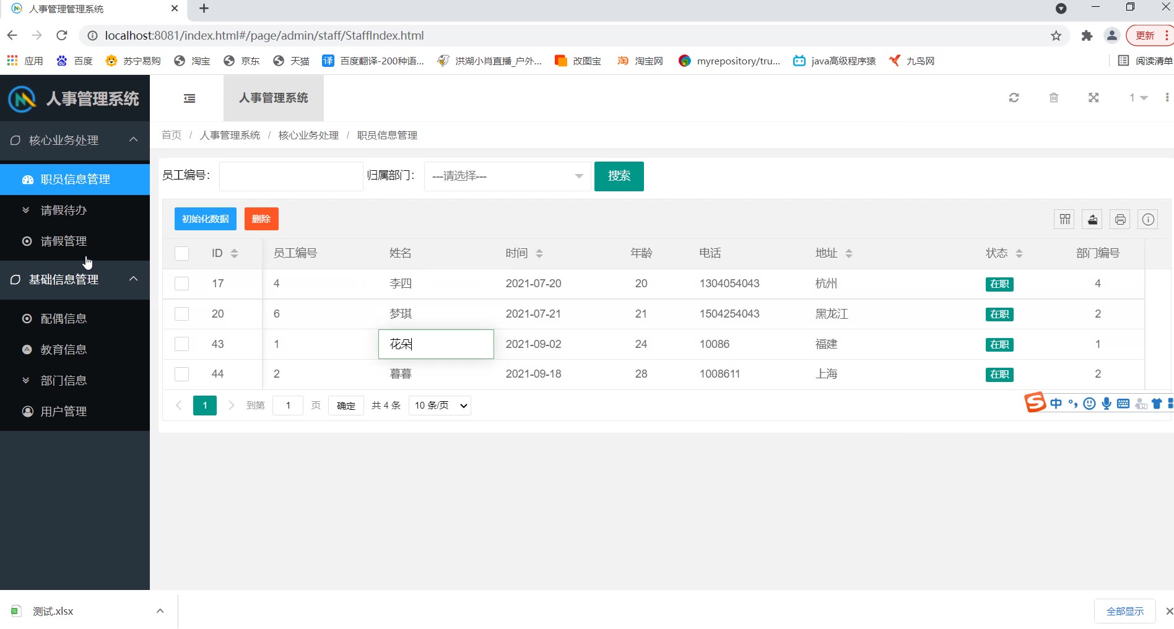Click 全部显示 in downloads bar
Viewport: 1174px width, 629px height.
[x=1125, y=611]
